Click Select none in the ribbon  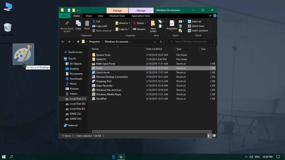[x=196, y=26]
